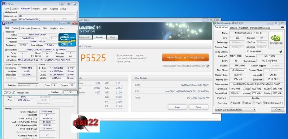Image resolution: width=288 pixels, height=139 pixels.
Task: Click the BIOS version save chip icon
Action: pos(281,52)
